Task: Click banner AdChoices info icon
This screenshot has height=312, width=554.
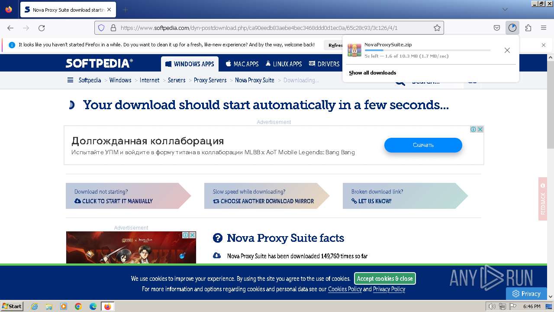Action: click(x=473, y=129)
